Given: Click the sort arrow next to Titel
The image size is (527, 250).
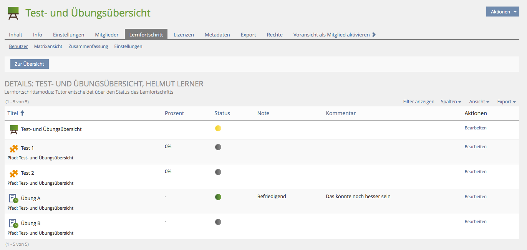Looking at the screenshot, I should tap(22, 113).
